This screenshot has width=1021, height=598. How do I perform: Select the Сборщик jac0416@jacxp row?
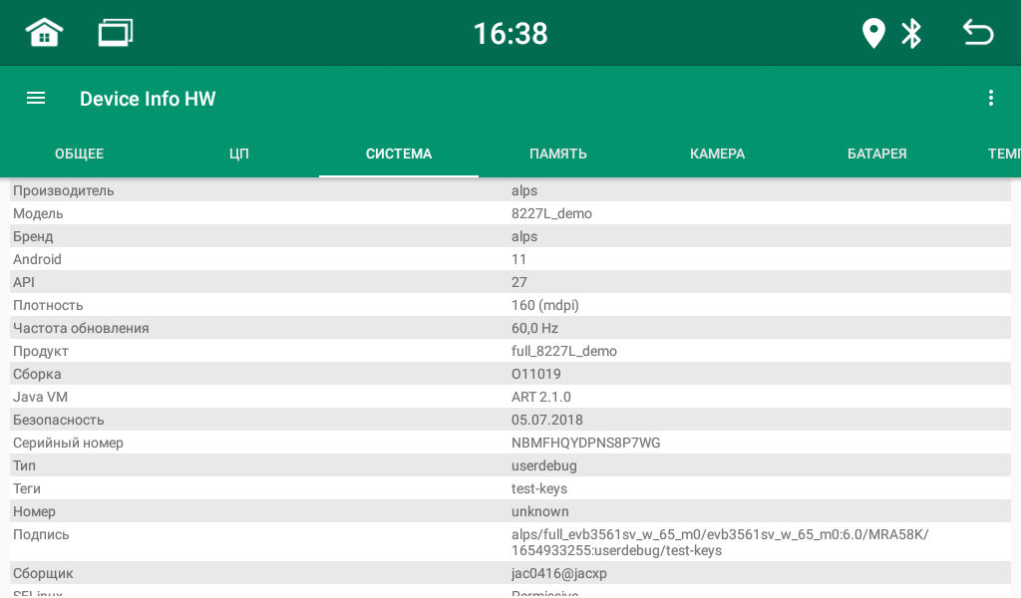coord(510,573)
